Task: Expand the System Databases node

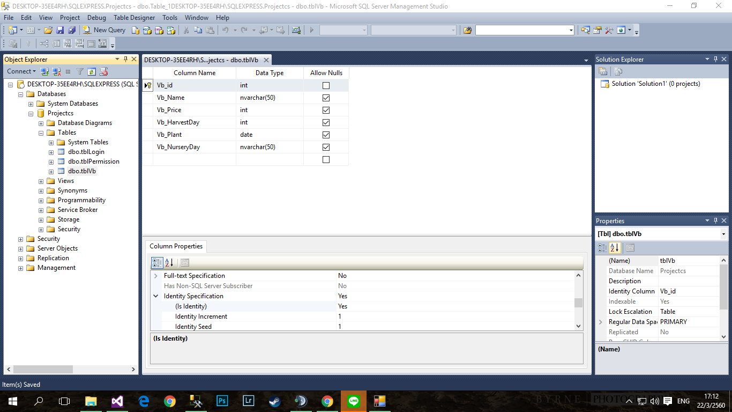Action: click(31, 104)
